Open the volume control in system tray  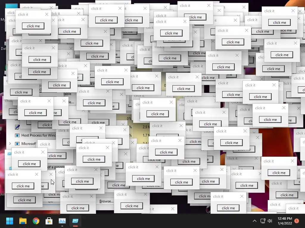[270, 221]
